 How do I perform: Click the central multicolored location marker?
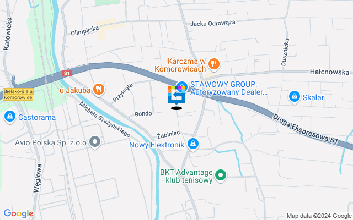click(176, 95)
